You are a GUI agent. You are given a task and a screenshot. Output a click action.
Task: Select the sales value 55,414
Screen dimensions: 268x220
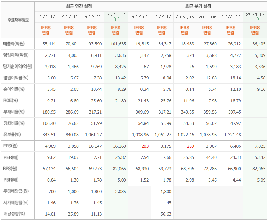(49, 44)
